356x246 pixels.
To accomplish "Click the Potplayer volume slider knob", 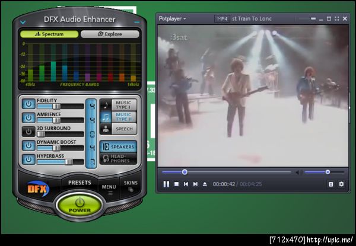I will tap(328, 172).
